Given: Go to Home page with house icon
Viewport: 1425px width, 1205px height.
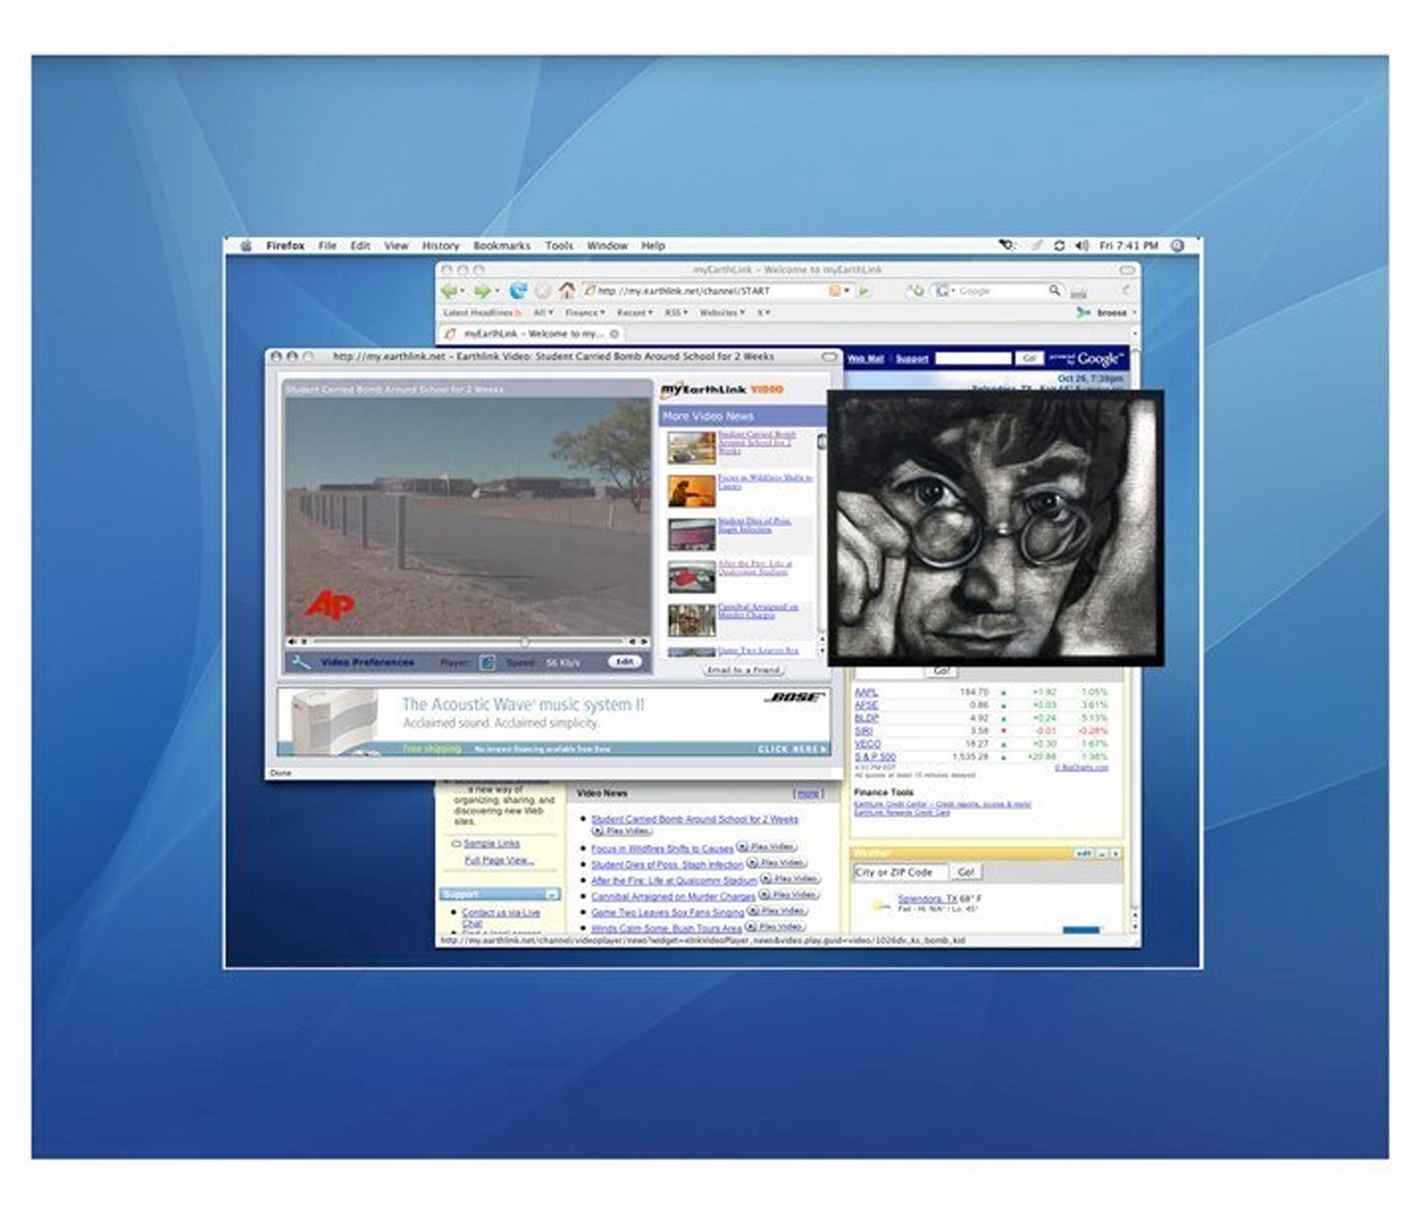Looking at the screenshot, I should click(x=566, y=291).
